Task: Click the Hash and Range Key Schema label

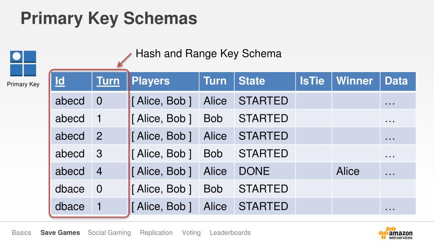Action: tap(209, 54)
